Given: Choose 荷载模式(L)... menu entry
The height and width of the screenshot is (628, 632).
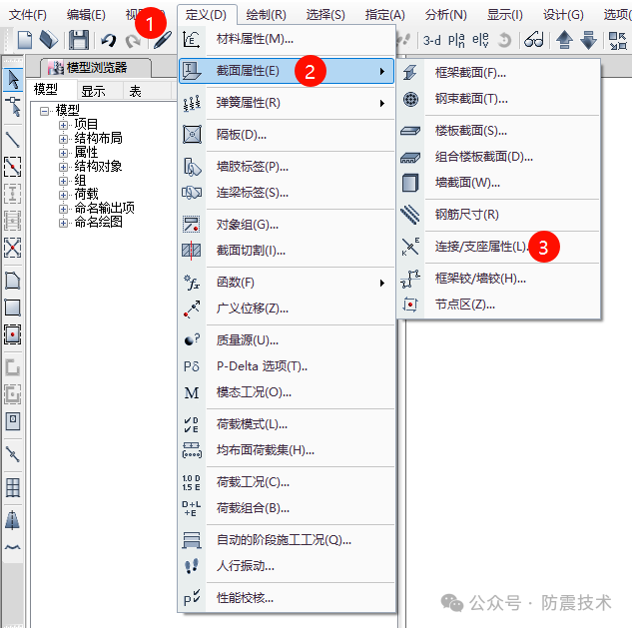Looking at the screenshot, I should (287, 424).
